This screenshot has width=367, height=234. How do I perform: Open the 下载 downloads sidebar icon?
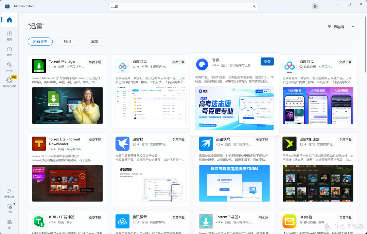(x=9, y=208)
